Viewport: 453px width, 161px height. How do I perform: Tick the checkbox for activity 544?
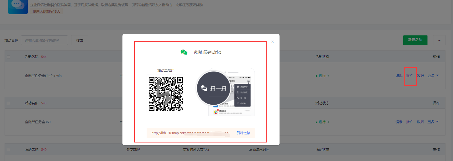[8, 57]
